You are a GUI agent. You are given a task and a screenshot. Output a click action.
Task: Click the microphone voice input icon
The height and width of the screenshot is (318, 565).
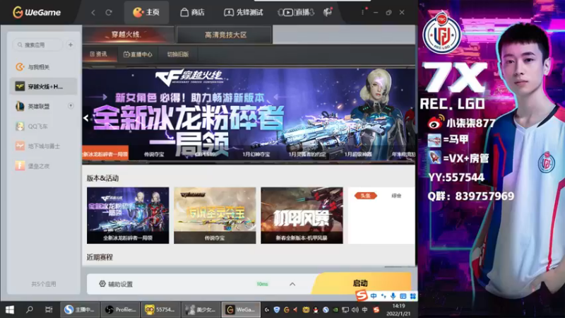coord(393,296)
